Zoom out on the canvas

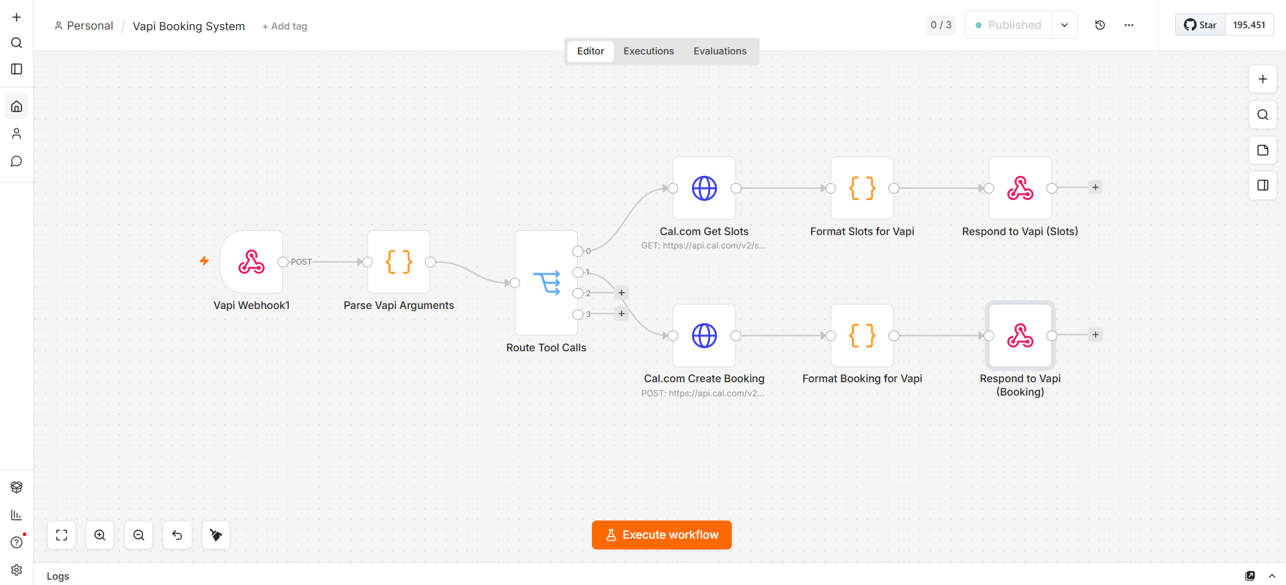[139, 535]
